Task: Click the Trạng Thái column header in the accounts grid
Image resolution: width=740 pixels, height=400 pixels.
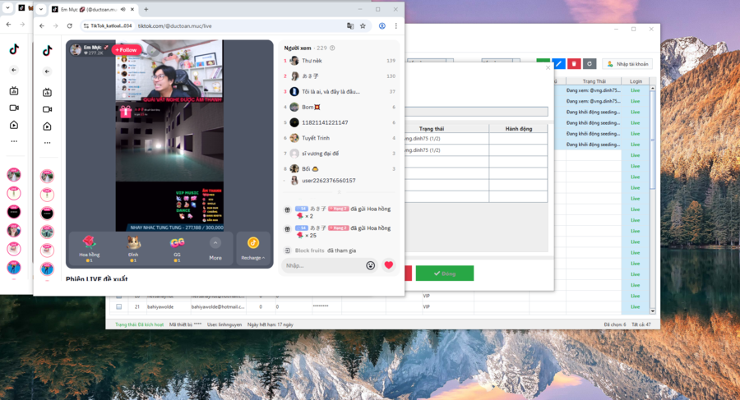Action: pyautogui.click(x=594, y=81)
